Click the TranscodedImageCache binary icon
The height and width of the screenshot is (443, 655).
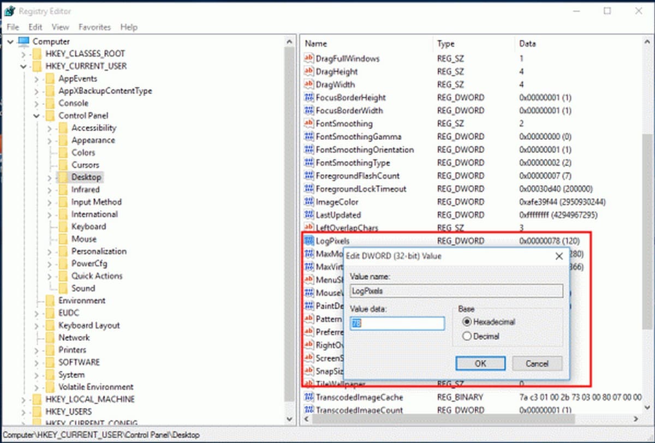[309, 397]
